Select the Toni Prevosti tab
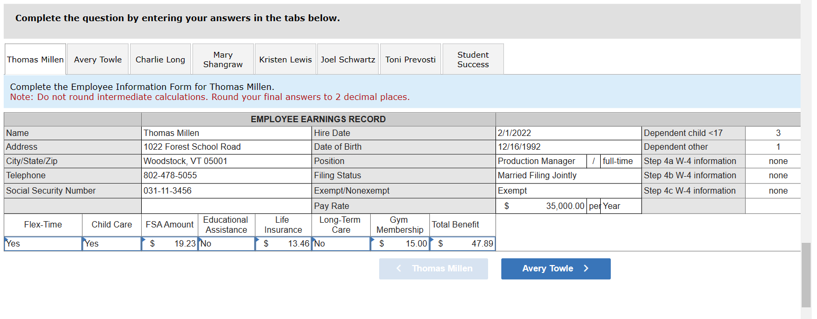The image size is (817, 319). 410,59
